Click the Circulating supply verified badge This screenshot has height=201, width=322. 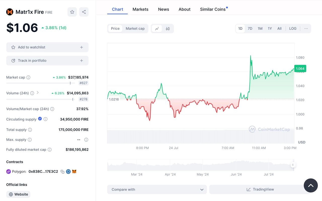click(x=40, y=119)
